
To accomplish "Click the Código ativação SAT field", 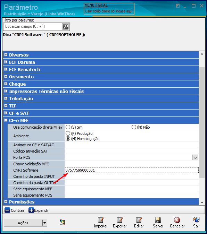I will point(132,151).
